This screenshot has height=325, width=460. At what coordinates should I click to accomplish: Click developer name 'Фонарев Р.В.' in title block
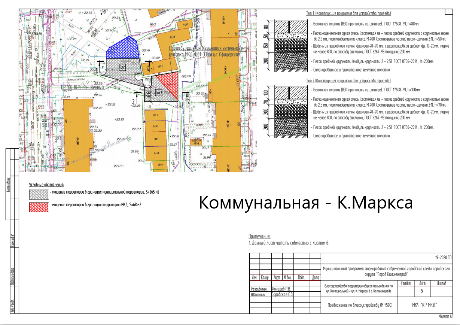click(283, 289)
